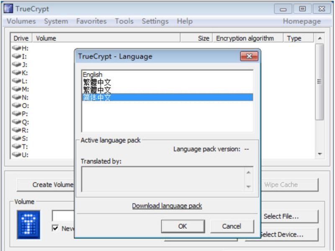Choose the highlighted 简体中文 entry

tap(167, 97)
